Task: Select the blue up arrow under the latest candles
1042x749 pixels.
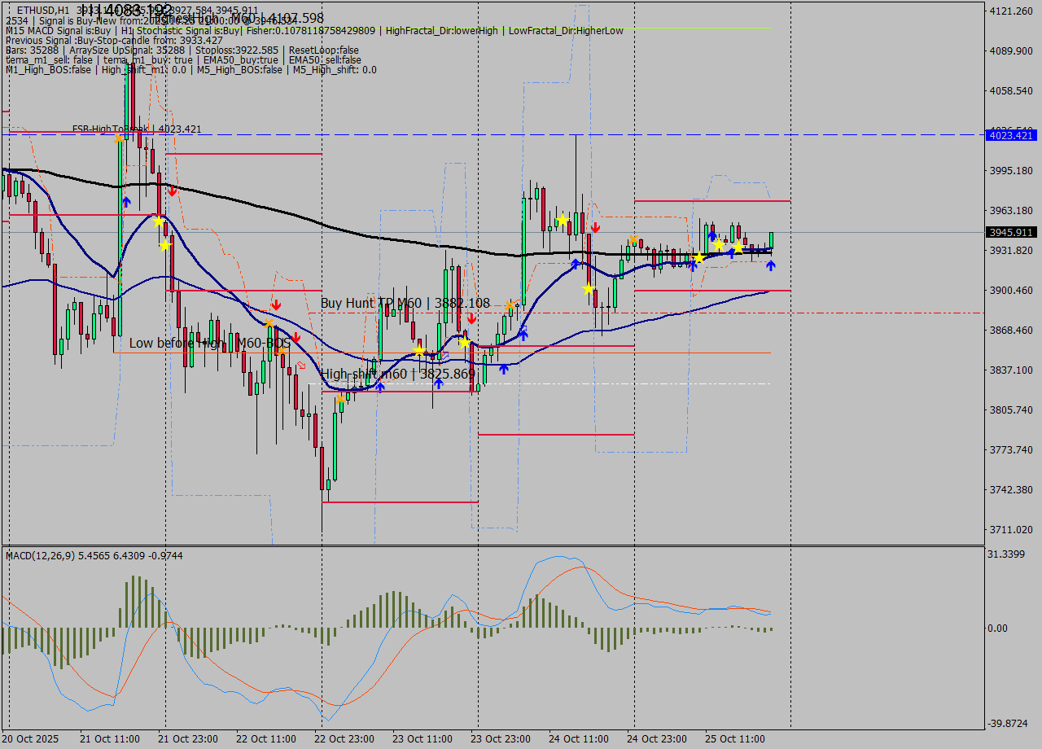Action: [x=771, y=265]
